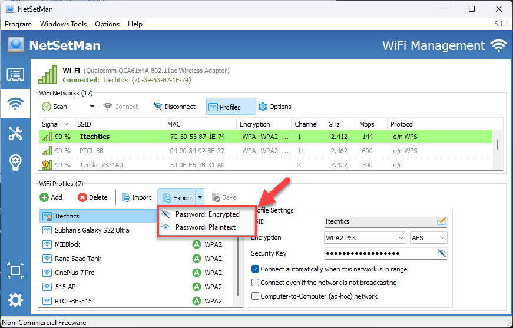Click the A badge beside OnePlus 7 Pro

[x=196, y=273]
